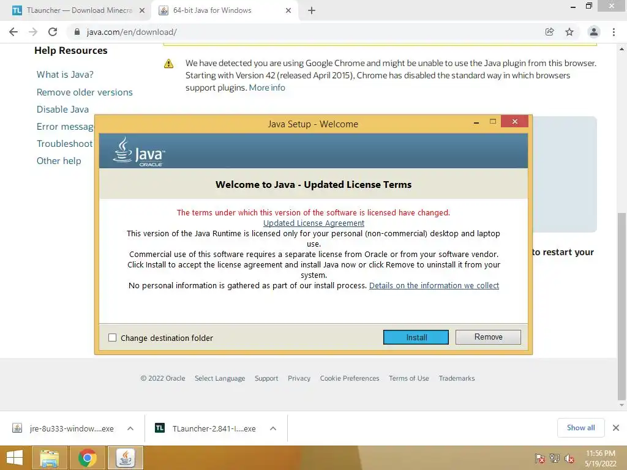Open Chrome three-dot menu

click(614, 32)
